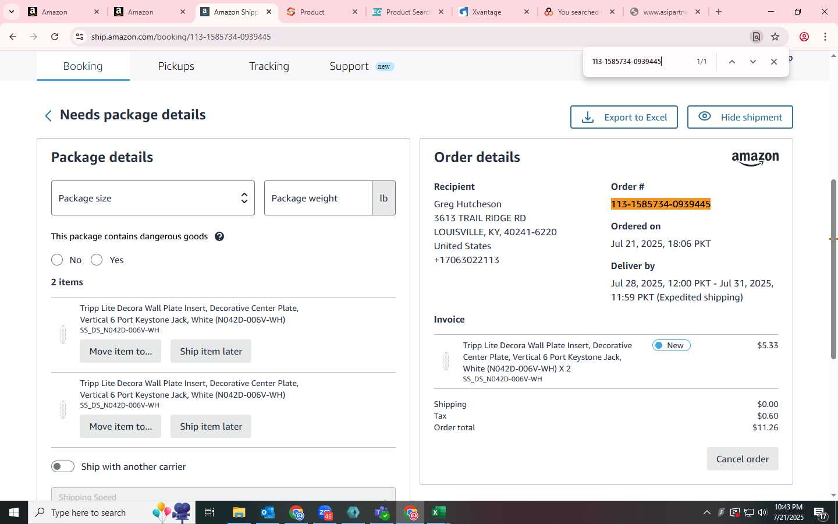Go to next find result
The height and width of the screenshot is (524, 838).
coord(753,62)
